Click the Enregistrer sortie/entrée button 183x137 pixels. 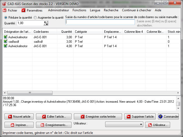click(x=98, y=117)
